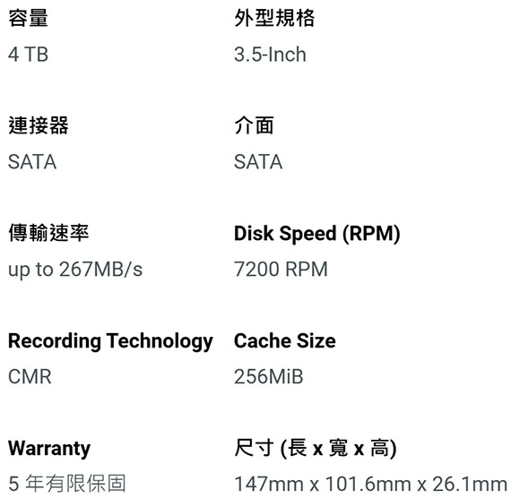Click the 傳輸速率 heading
Screen dimensions: 511x498
[x=48, y=233]
